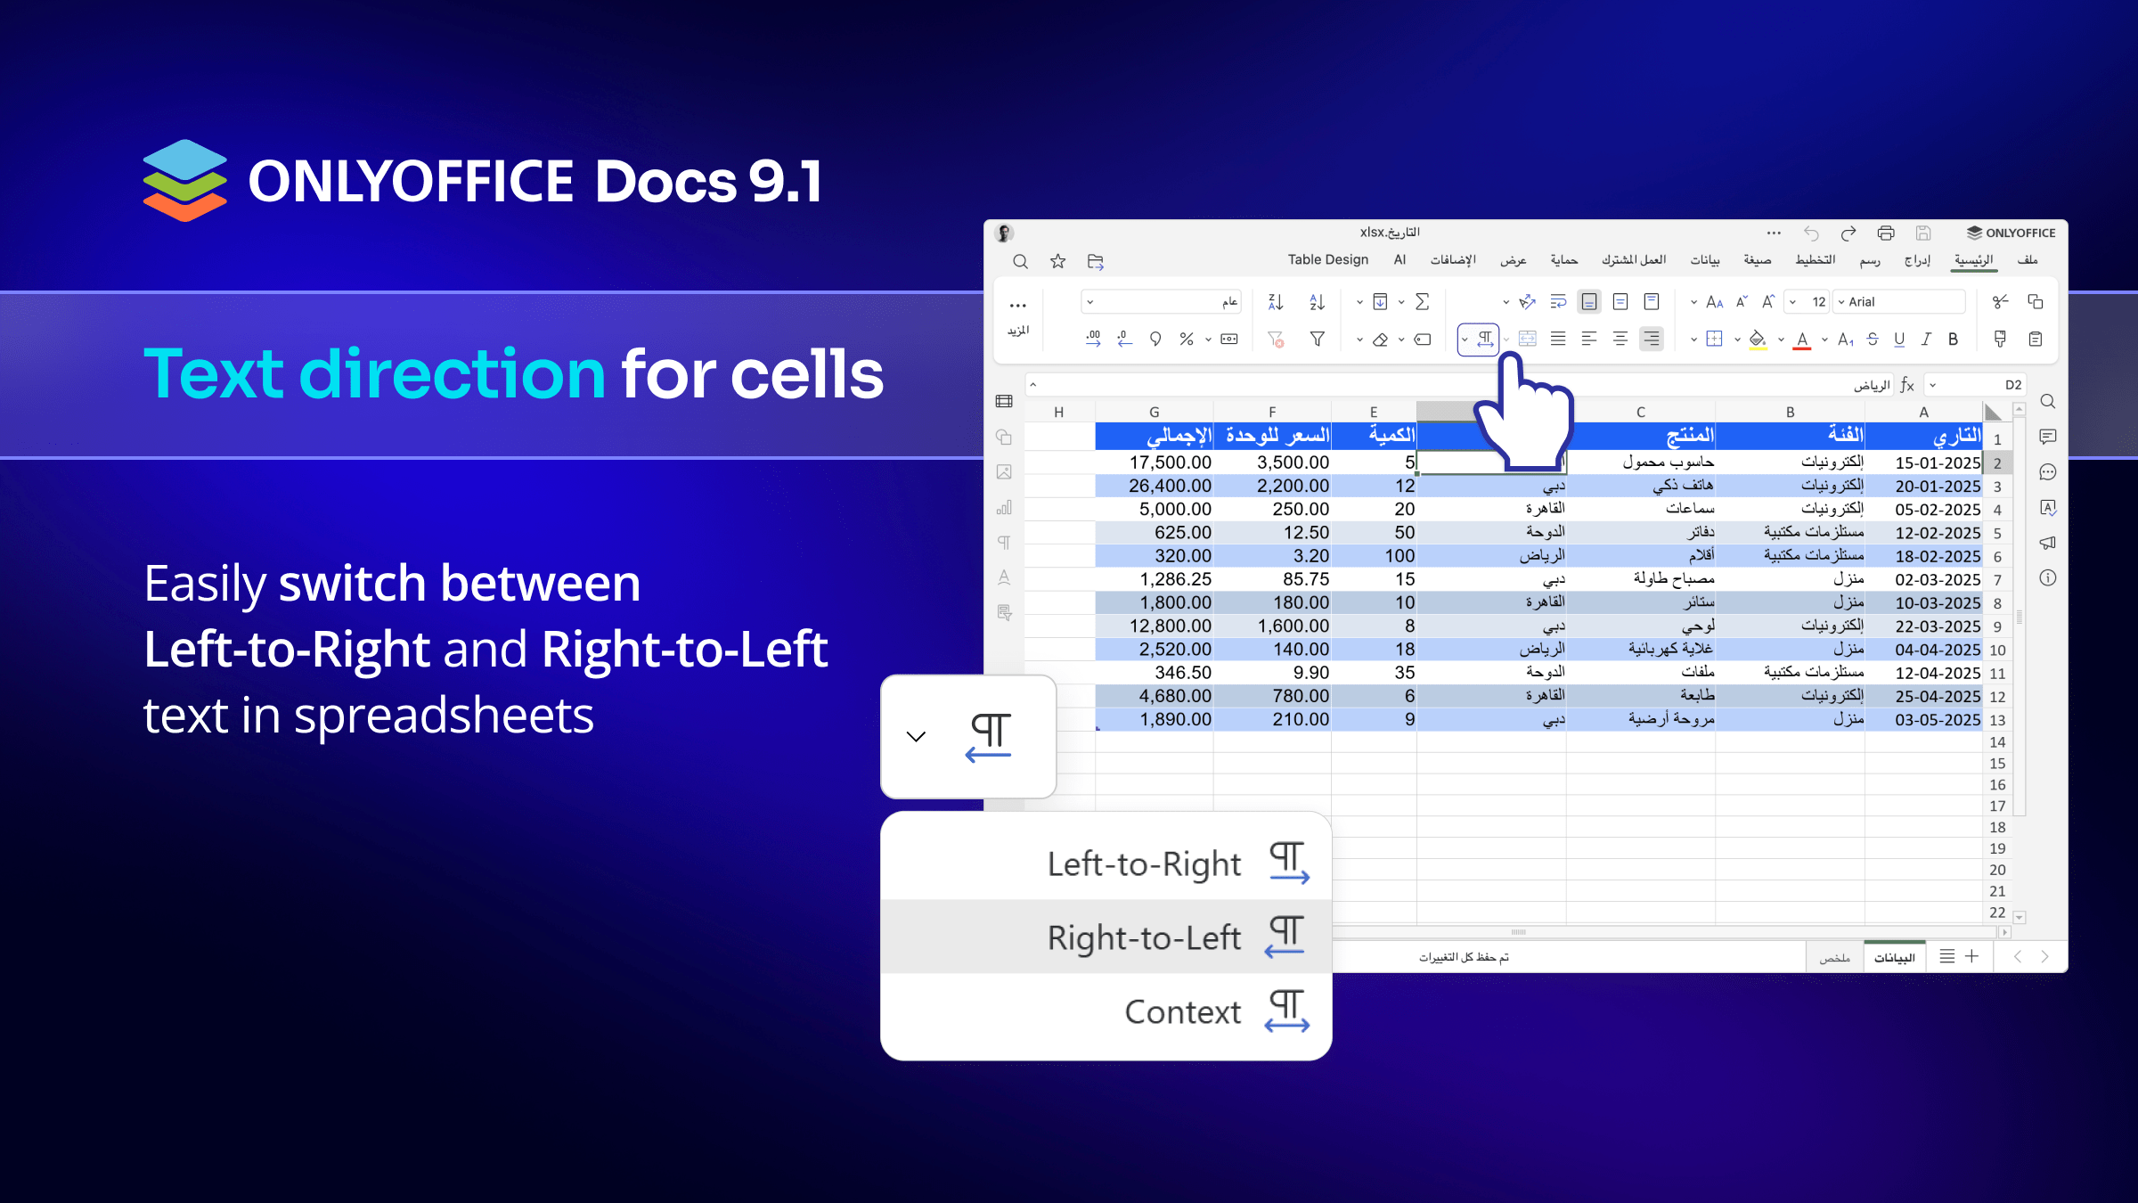Click the Print icon in title bar
Image resolution: width=2138 pixels, height=1203 pixels.
(x=1886, y=233)
